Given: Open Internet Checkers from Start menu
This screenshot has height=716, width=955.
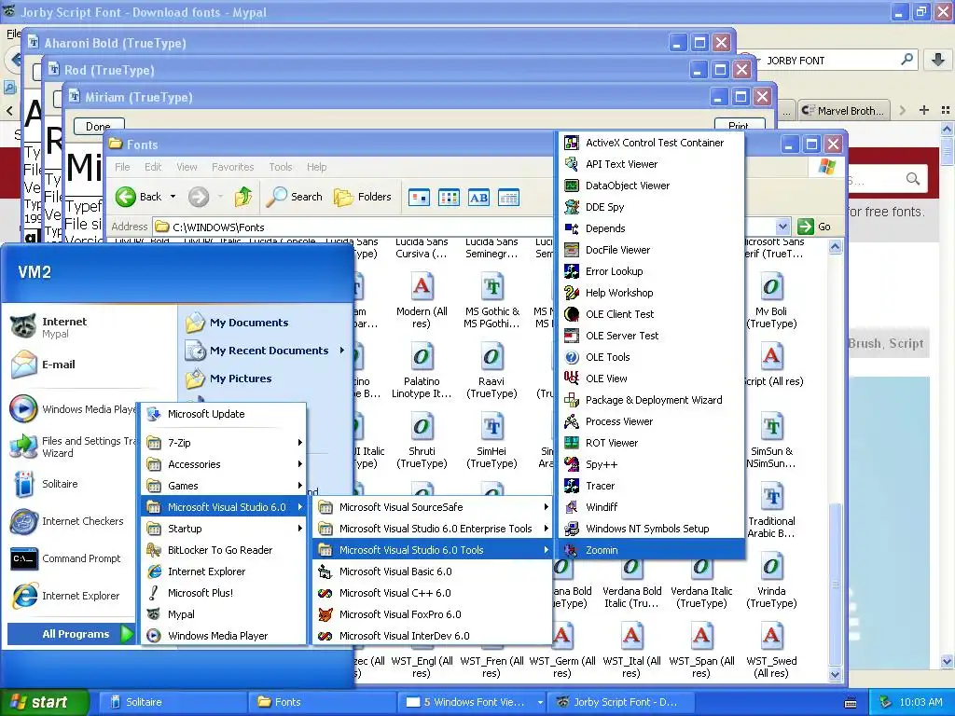Looking at the screenshot, I should pos(69,521).
